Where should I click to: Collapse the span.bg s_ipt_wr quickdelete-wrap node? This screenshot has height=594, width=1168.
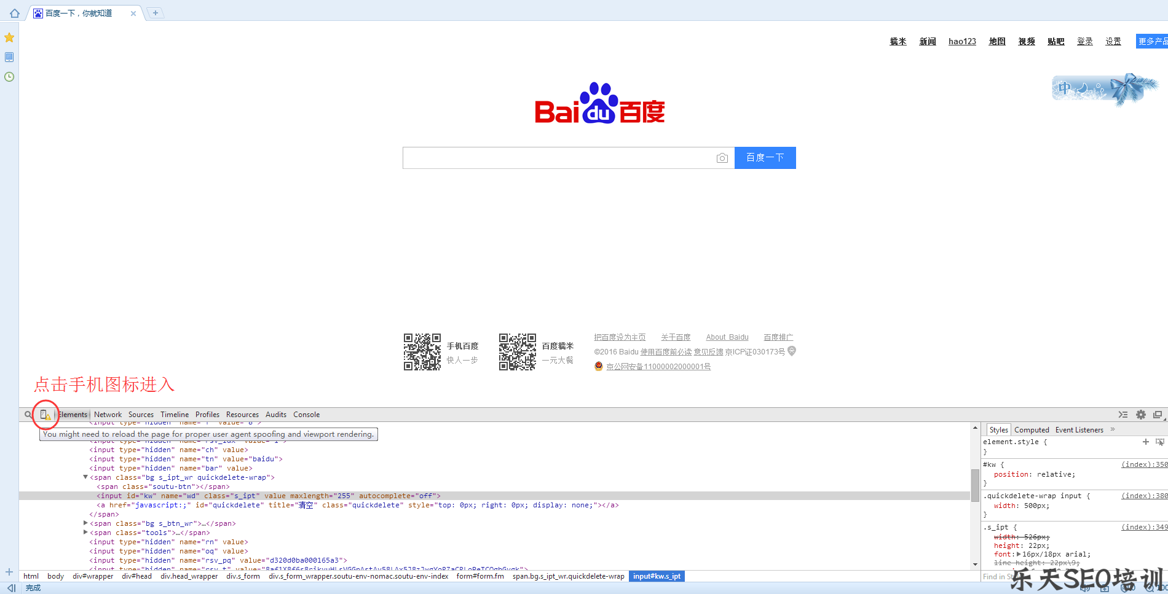pos(85,477)
